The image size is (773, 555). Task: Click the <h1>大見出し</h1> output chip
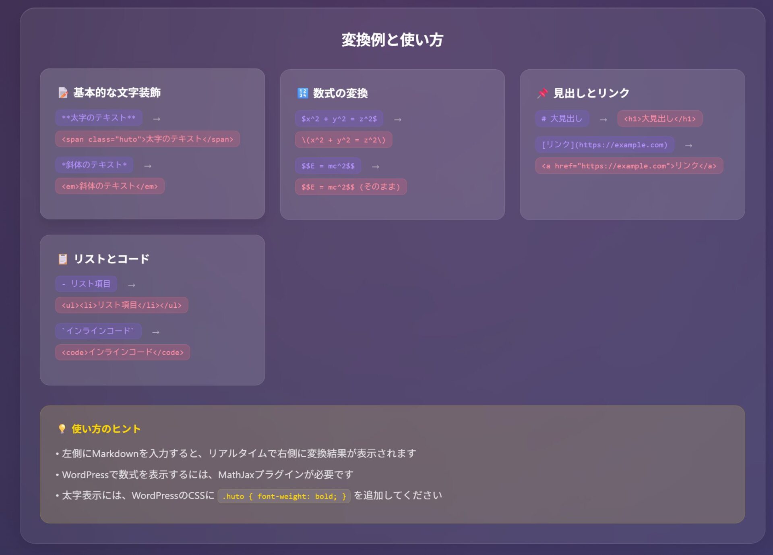coord(659,119)
